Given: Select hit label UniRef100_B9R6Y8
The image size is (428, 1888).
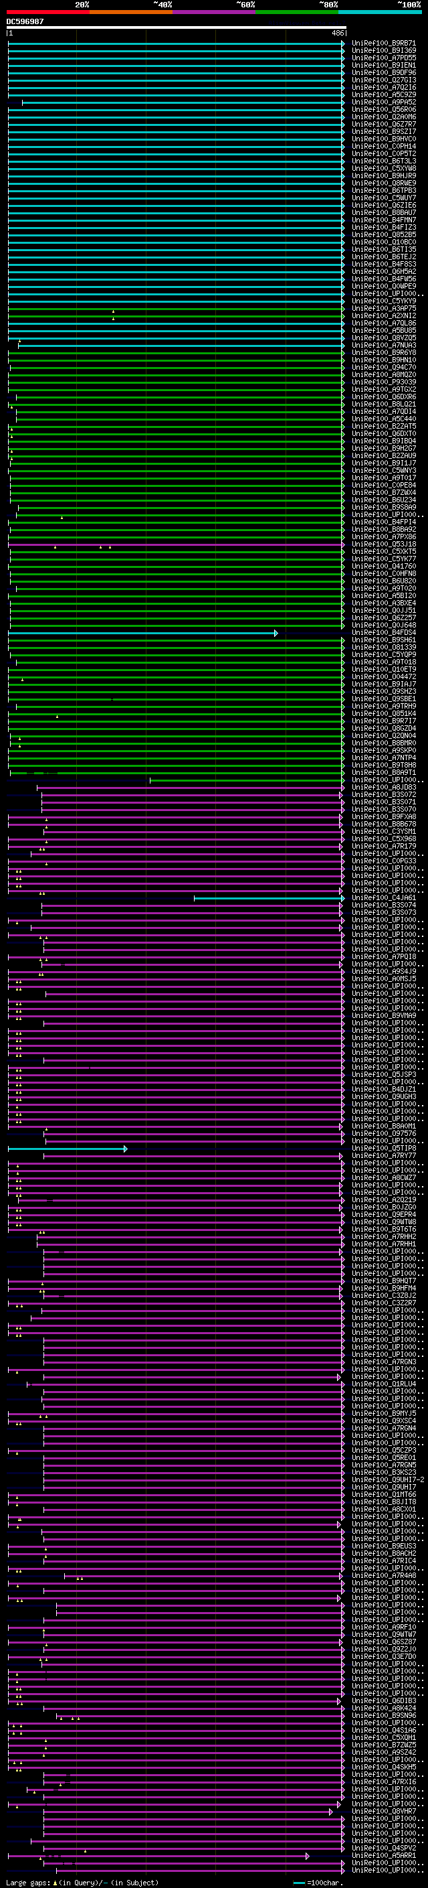Looking at the screenshot, I should pyautogui.click(x=384, y=352).
